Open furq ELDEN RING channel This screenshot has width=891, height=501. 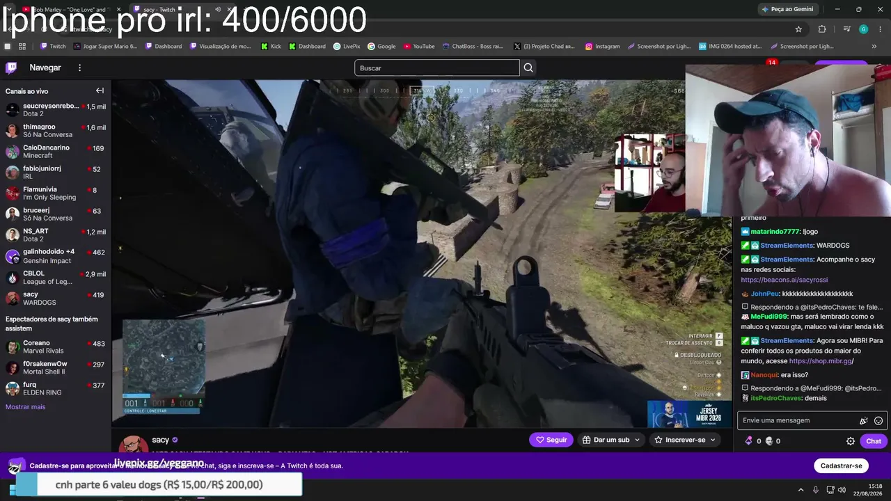tap(56, 388)
